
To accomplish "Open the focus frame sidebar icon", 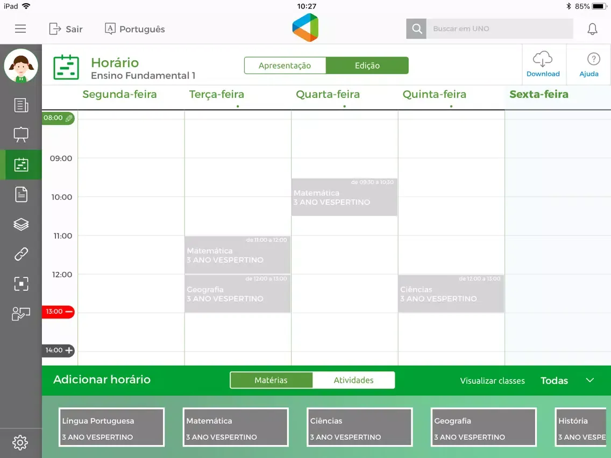I will pos(21,284).
